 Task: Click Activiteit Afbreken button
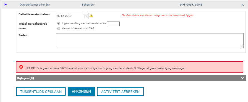[x=120, y=91]
